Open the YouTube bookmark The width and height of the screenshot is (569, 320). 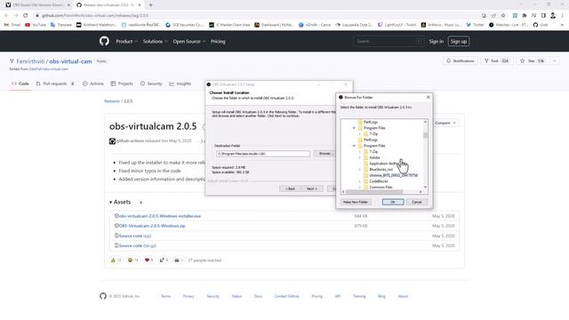[36, 25]
